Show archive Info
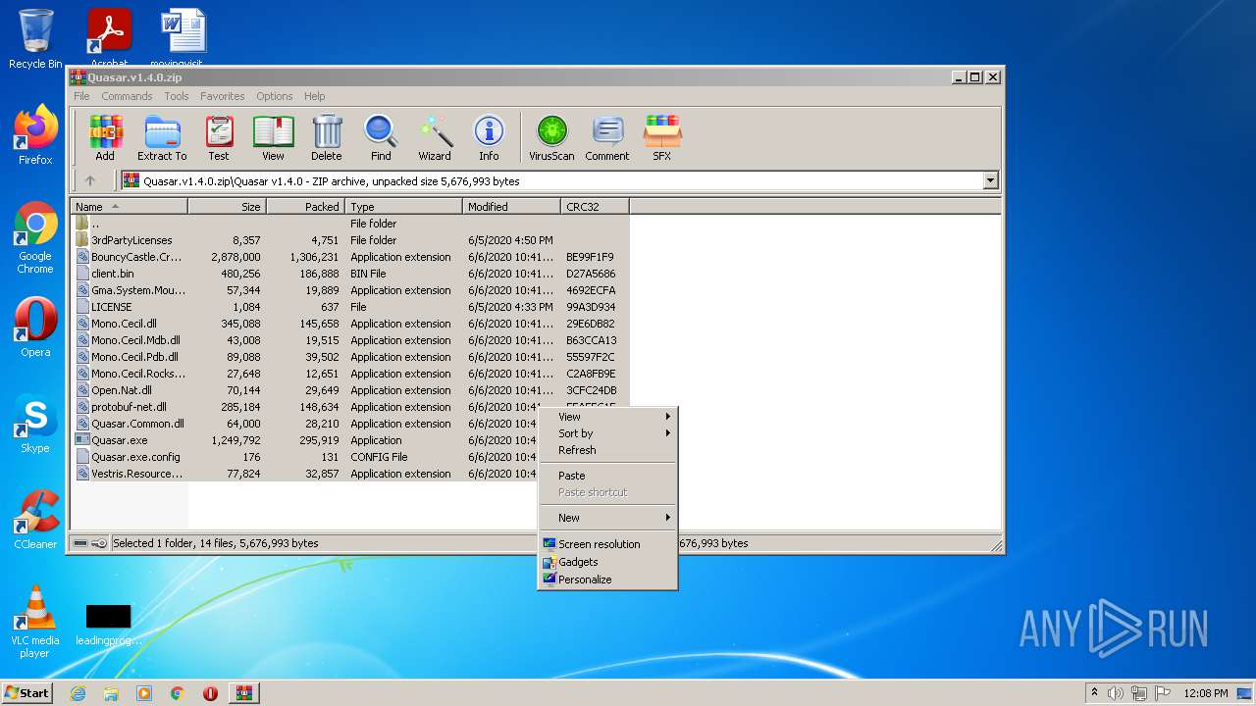The height and width of the screenshot is (706, 1256). click(489, 137)
